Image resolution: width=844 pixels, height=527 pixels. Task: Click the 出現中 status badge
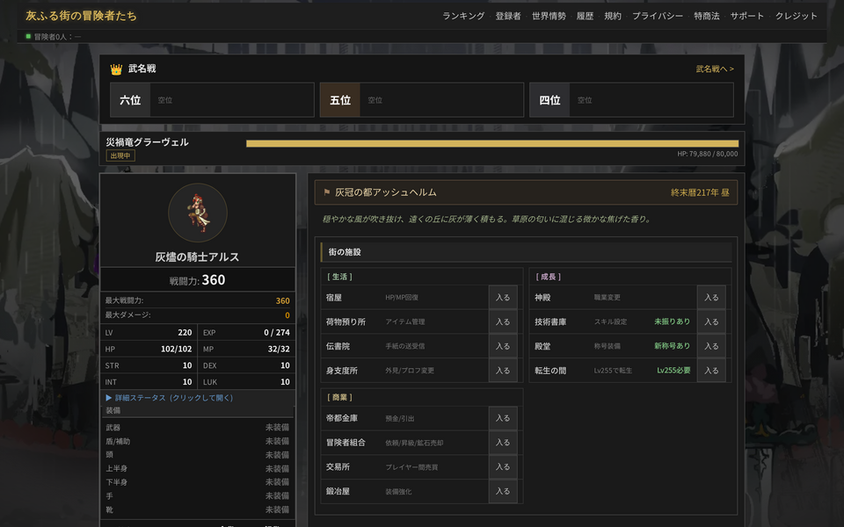pos(120,155)
